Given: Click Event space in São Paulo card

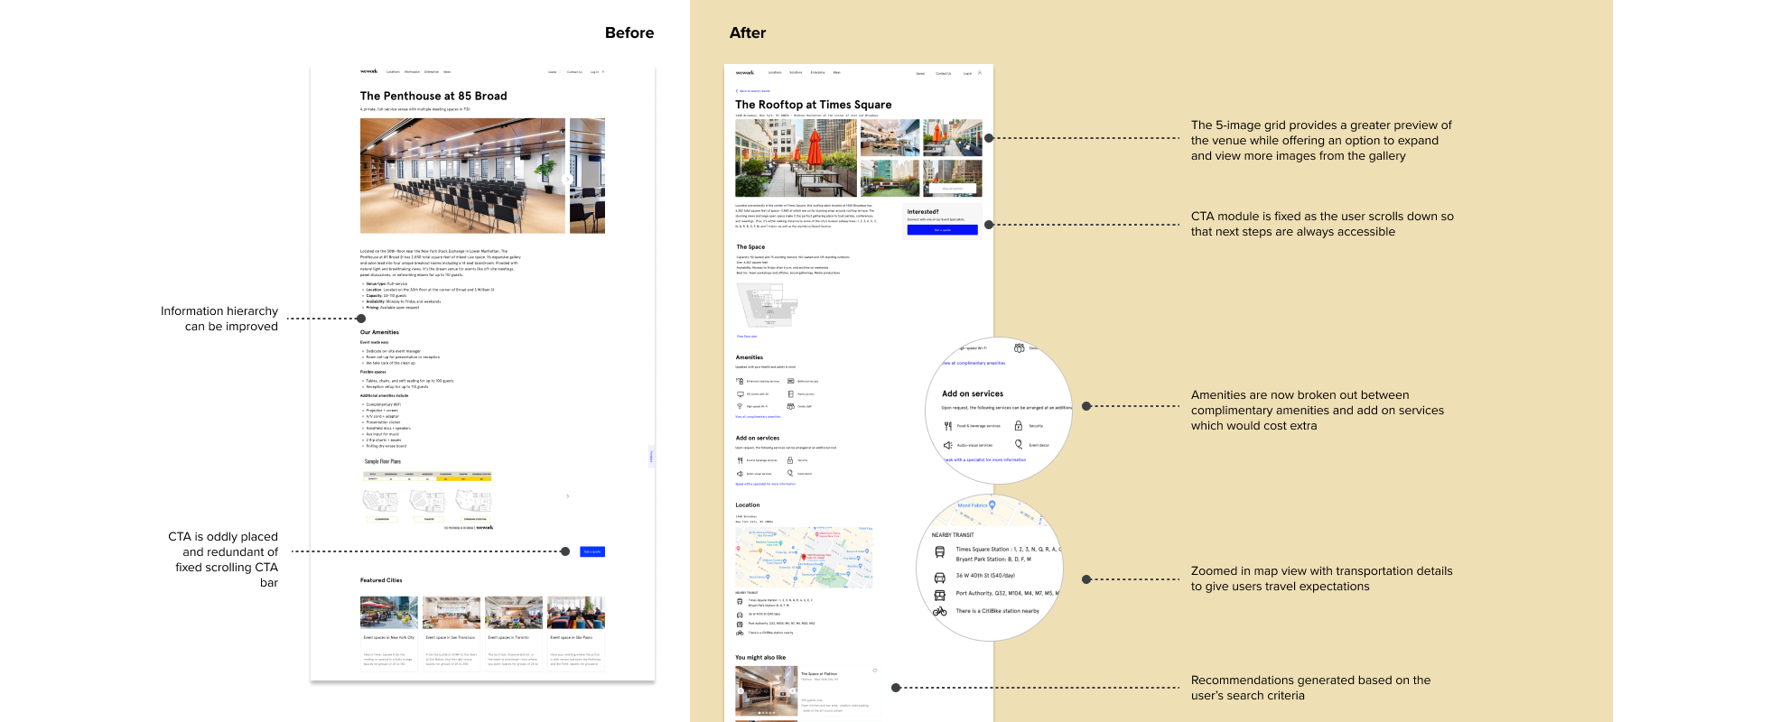Looking at the screenshot, I should tap(576, 633).
